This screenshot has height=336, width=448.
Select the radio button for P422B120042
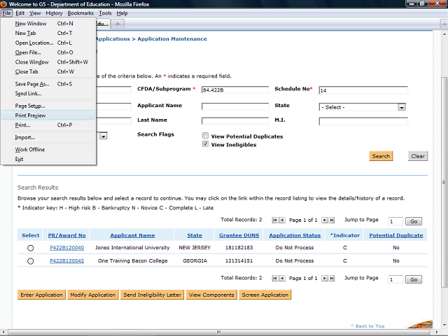[x=30, y=261]
